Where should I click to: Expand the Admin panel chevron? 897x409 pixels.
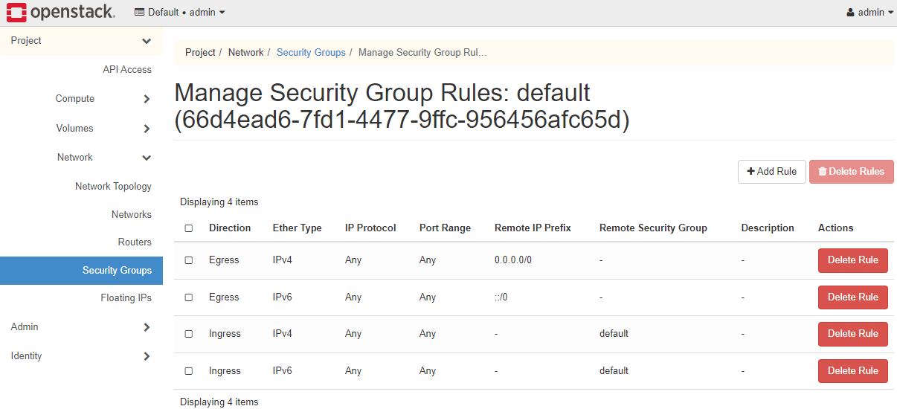147,327
